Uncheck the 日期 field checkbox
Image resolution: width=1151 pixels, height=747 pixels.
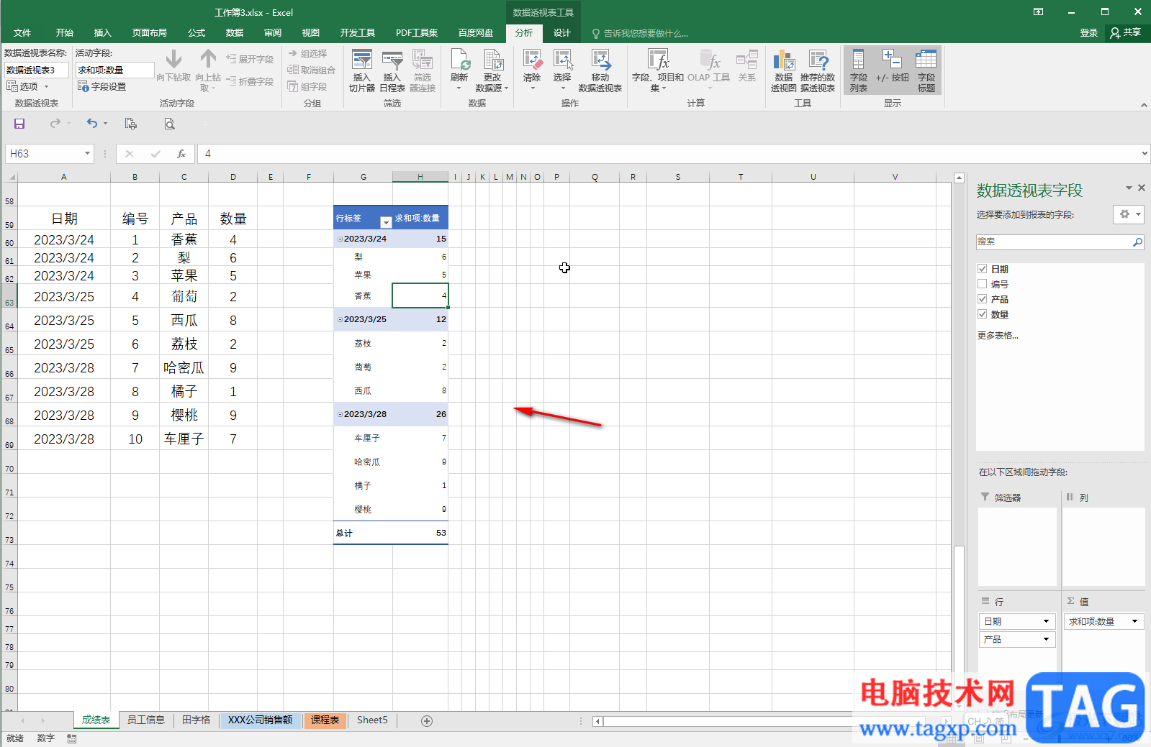click(982, 268)
